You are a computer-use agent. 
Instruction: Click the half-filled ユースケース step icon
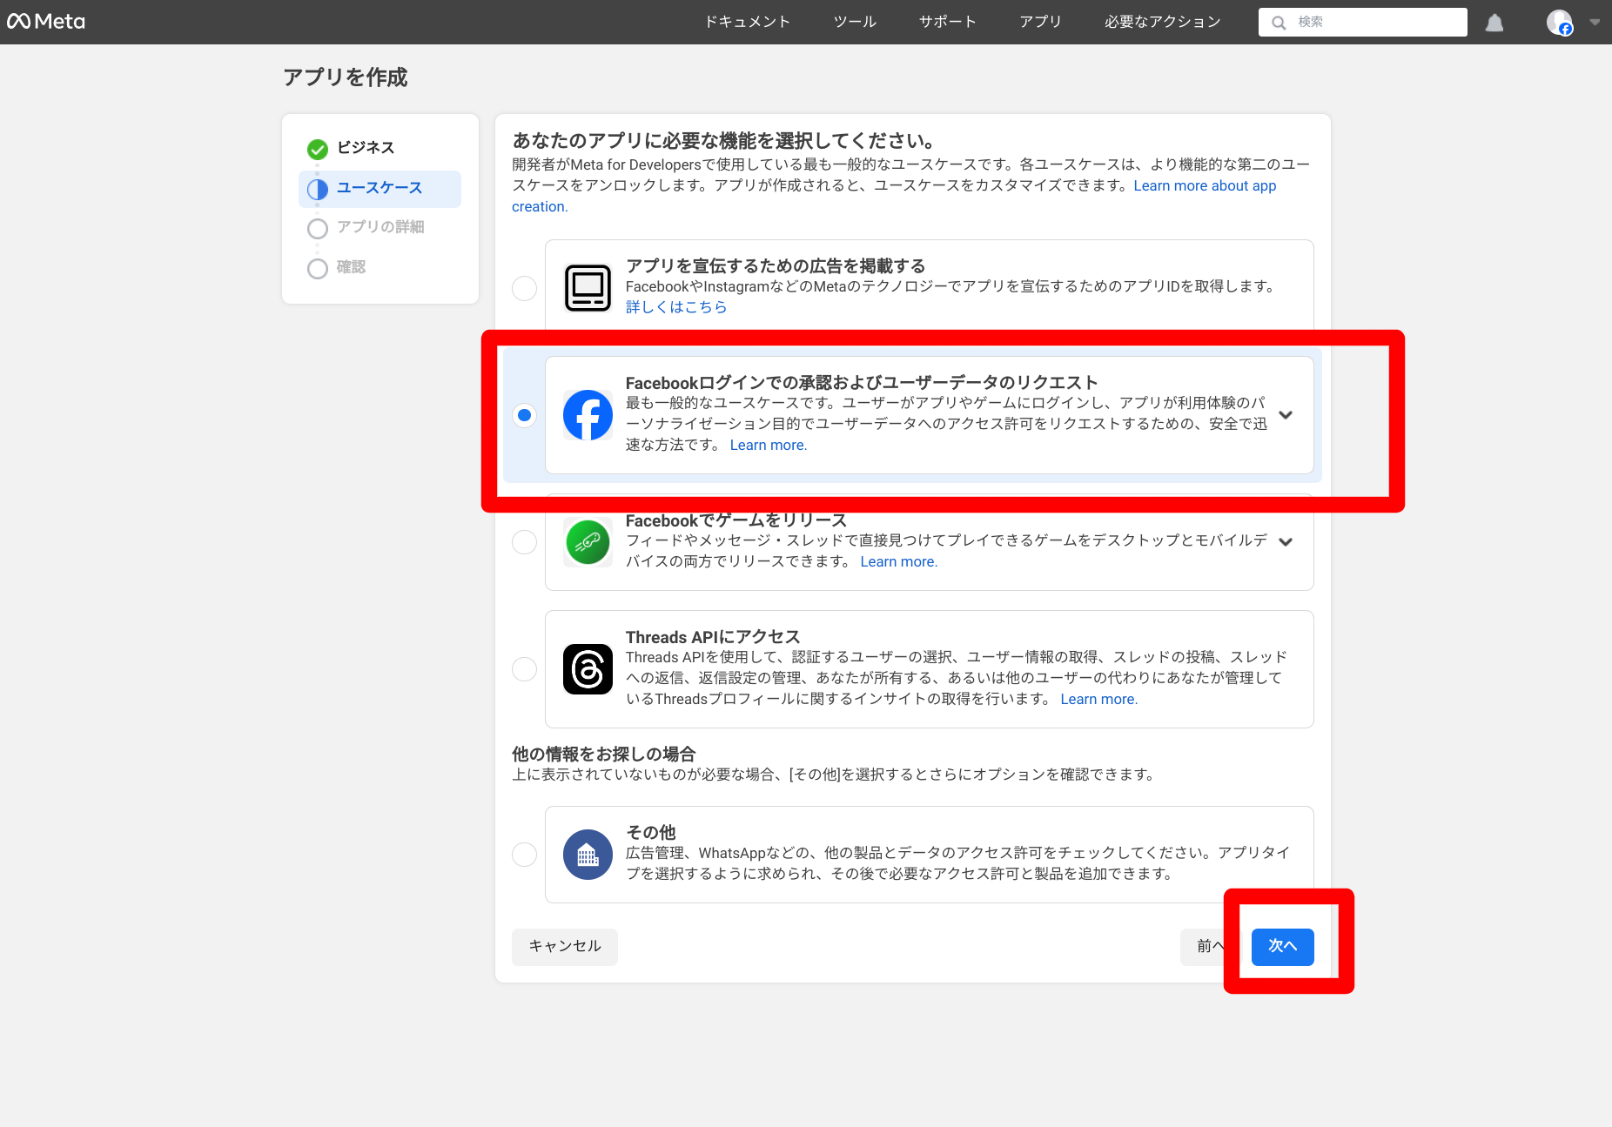(x=318, y=189)
